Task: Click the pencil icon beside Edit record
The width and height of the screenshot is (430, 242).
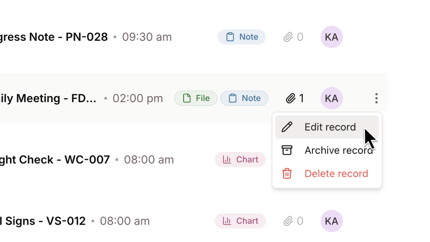Action: click(287, 127)
